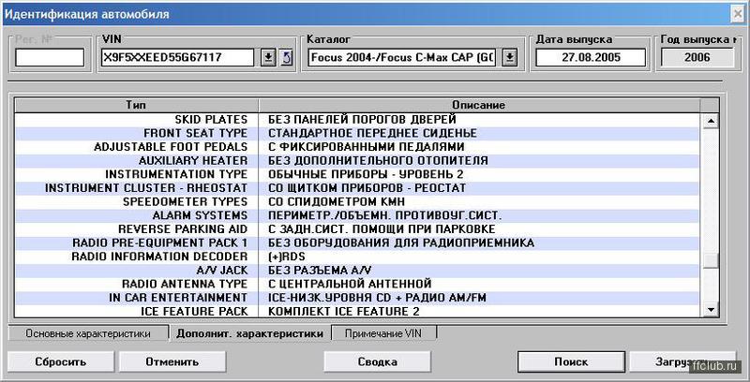Expand the Каталог dropdown arrow

[x=510, y=58]
